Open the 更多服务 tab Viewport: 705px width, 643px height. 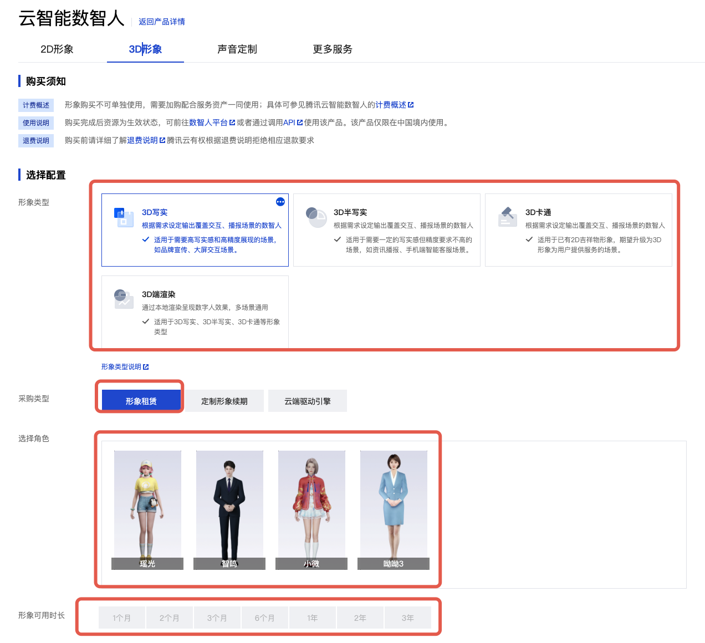click(x=333, y=49)
